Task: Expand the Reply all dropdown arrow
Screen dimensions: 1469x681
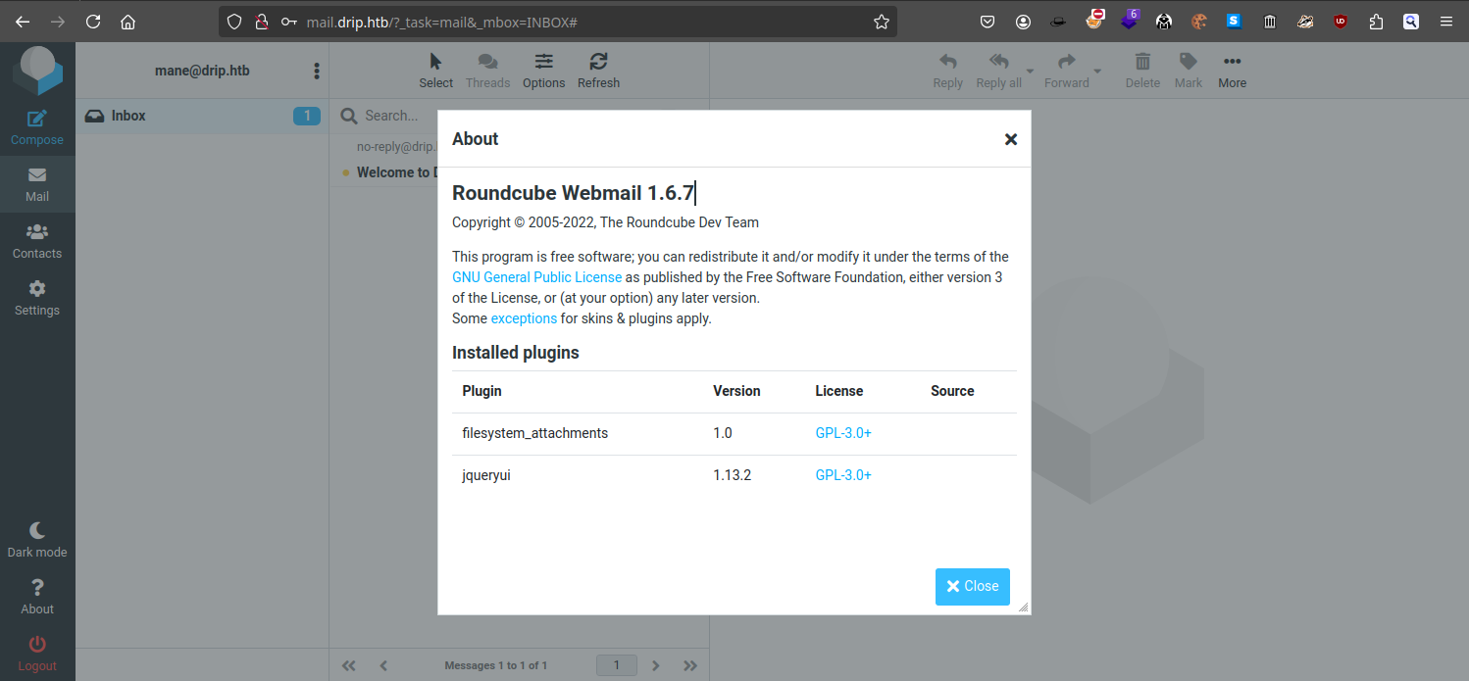Action: 1030,71
